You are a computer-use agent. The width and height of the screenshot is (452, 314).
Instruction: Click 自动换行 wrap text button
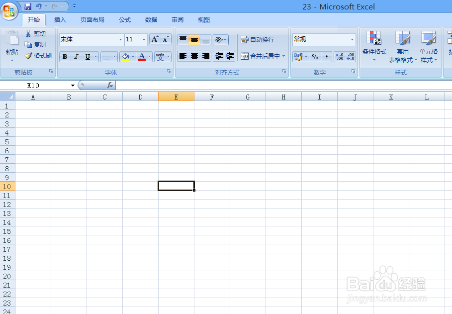click(x=257, y=39)
